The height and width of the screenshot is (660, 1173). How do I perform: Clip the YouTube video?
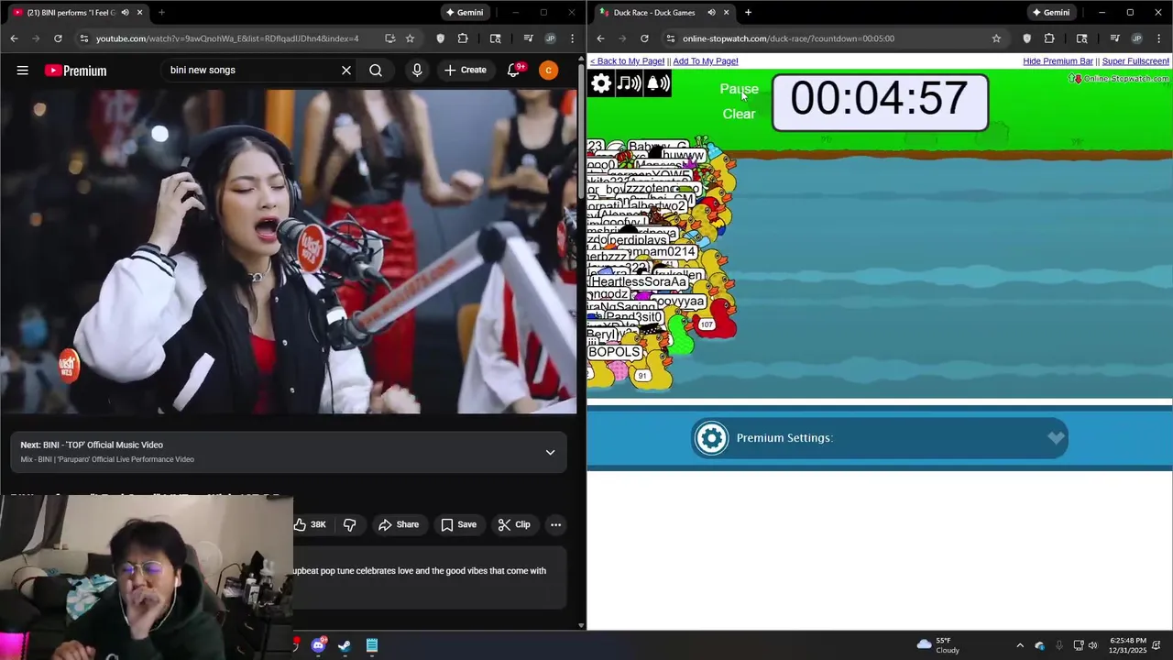coord(514,524)
